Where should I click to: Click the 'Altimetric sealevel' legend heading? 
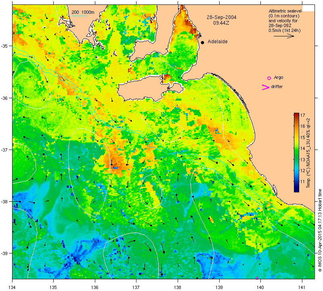click(285, 11)
